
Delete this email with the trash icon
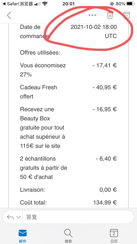point(110,15)
